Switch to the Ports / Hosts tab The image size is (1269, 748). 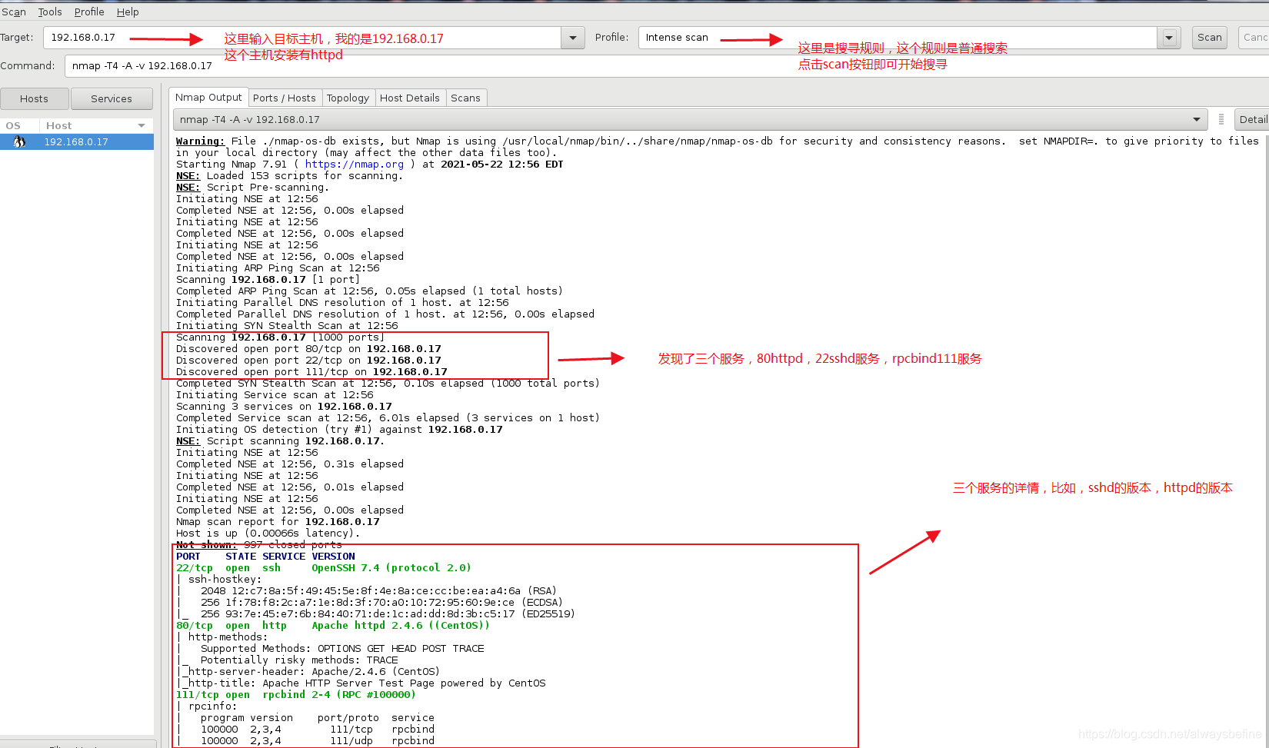tap(285, 98)
